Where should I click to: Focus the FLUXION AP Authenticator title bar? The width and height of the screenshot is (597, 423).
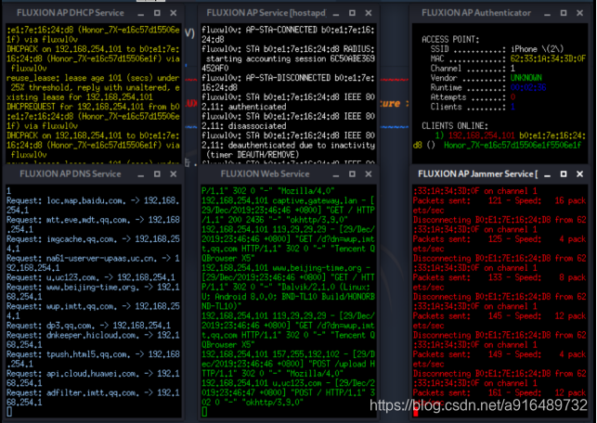pos(476,13)
